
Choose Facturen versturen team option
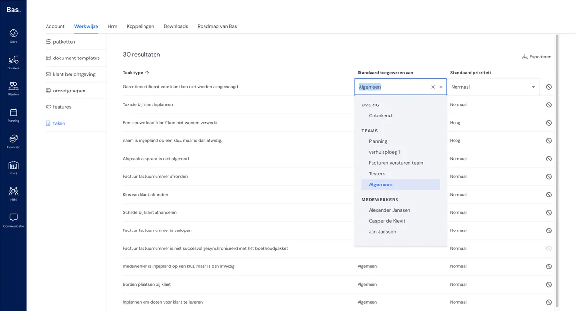(396, 163)
